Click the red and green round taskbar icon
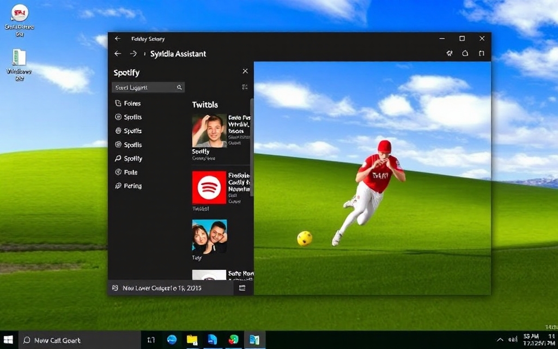The width and height of the screenshot is (558, 349). pyautogui.click(x=233, y=340)
